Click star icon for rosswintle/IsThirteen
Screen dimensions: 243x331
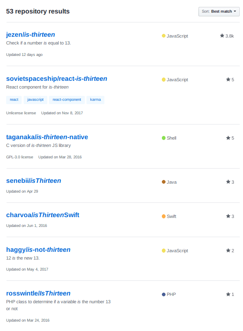pos(228,294)
